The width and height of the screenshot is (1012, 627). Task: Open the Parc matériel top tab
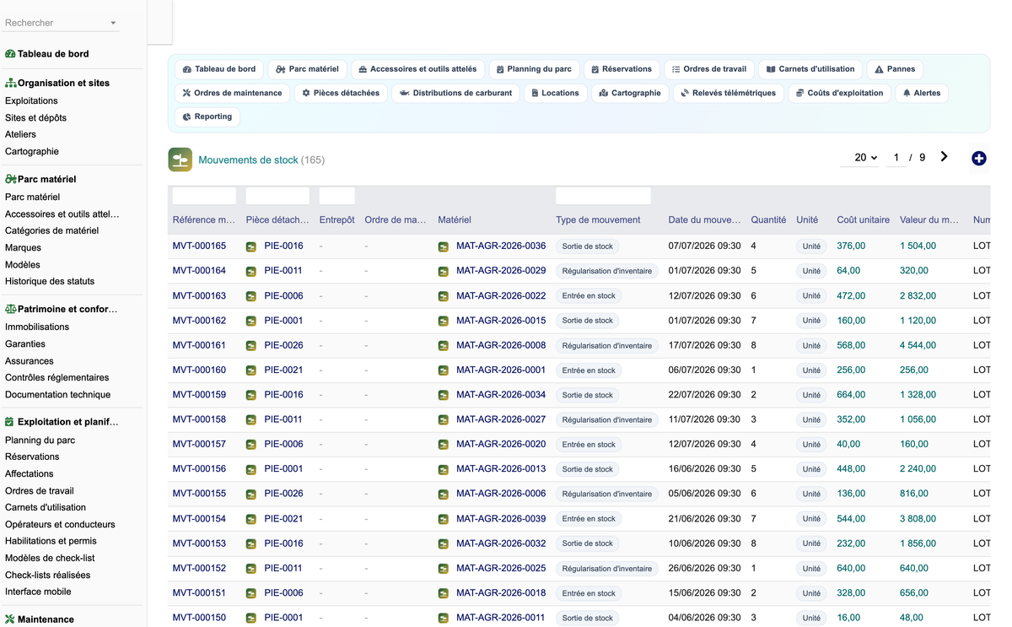tap(307, 69)
